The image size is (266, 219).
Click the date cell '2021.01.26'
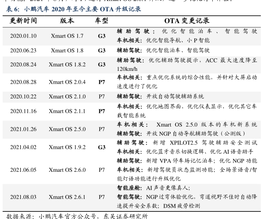[23, 129]
